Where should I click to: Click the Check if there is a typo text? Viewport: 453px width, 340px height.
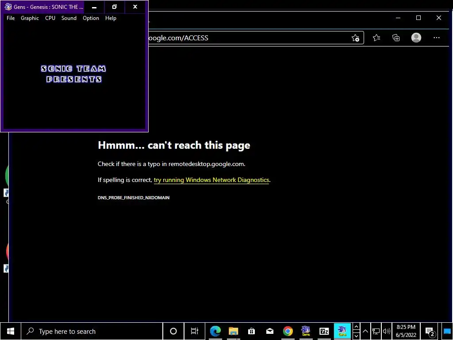click(x=171, y=164)
